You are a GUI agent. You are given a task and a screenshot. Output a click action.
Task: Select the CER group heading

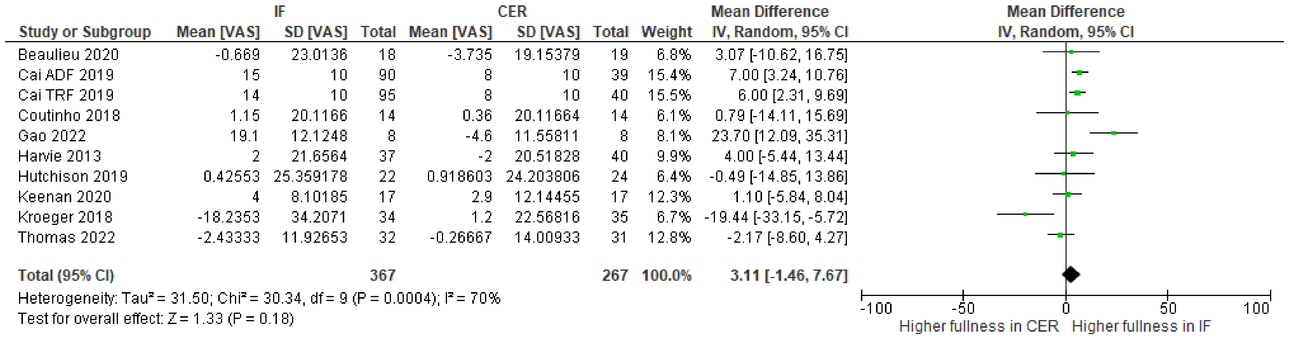[512, 12]
